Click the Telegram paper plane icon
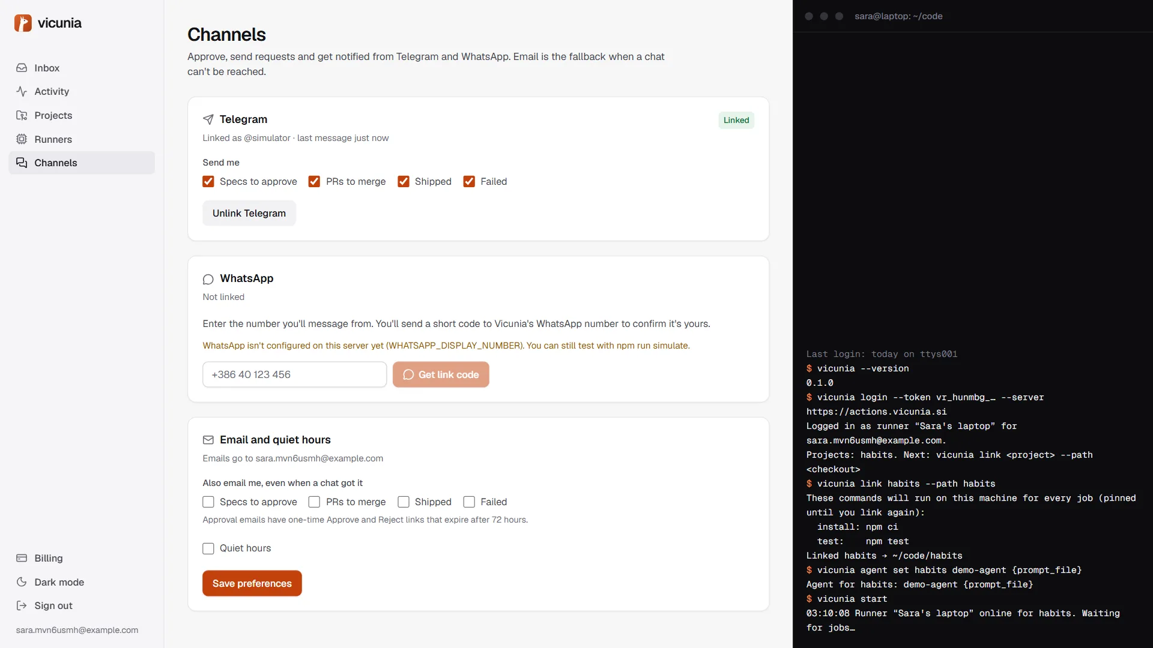1153x648 pixels. [x=208, y=119]
